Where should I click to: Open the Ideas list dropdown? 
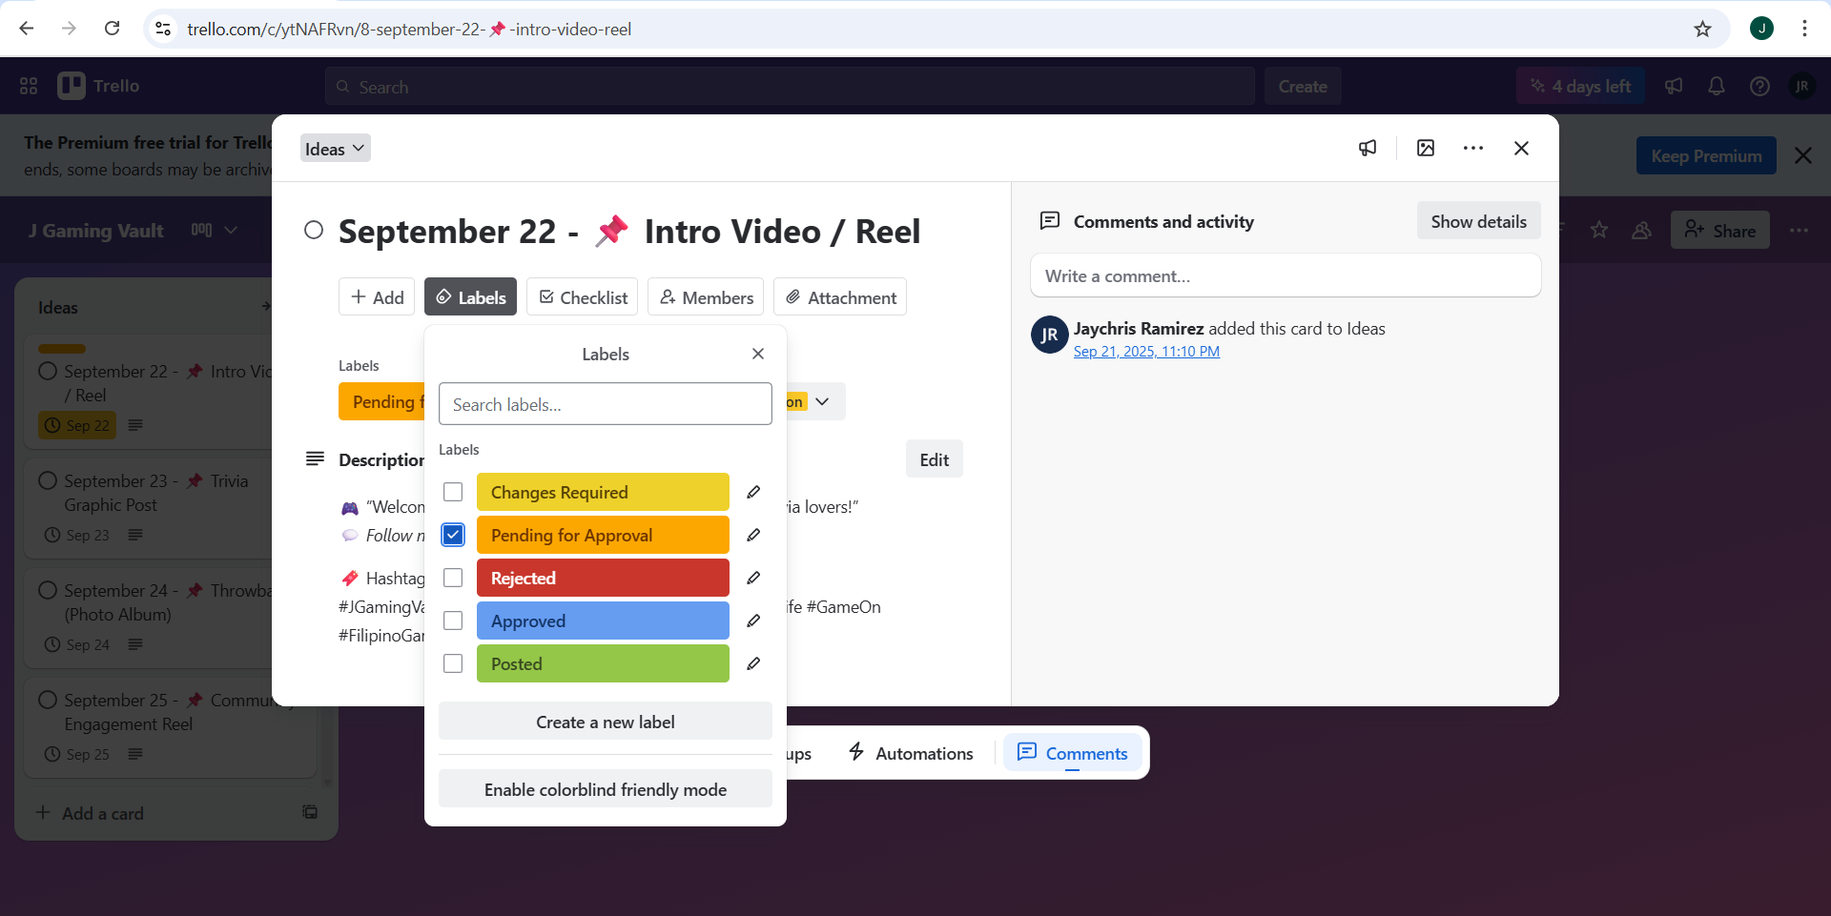tap(335, 149)
